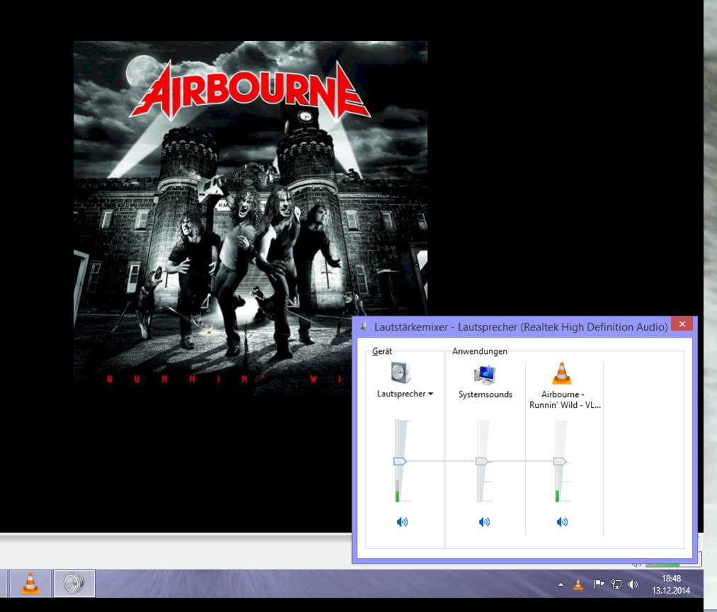This screenshot has width=717, height=612.
Task: Select the volume mixer taskbar button
Action: point(74,584)
